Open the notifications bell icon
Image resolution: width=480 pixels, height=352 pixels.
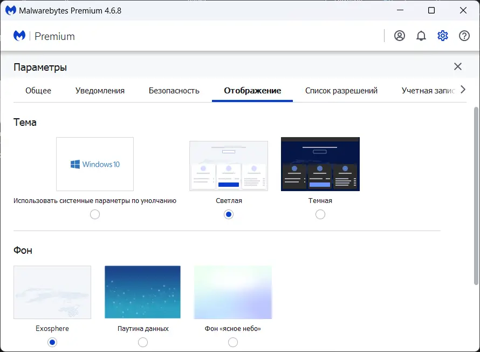pos(421,36)
